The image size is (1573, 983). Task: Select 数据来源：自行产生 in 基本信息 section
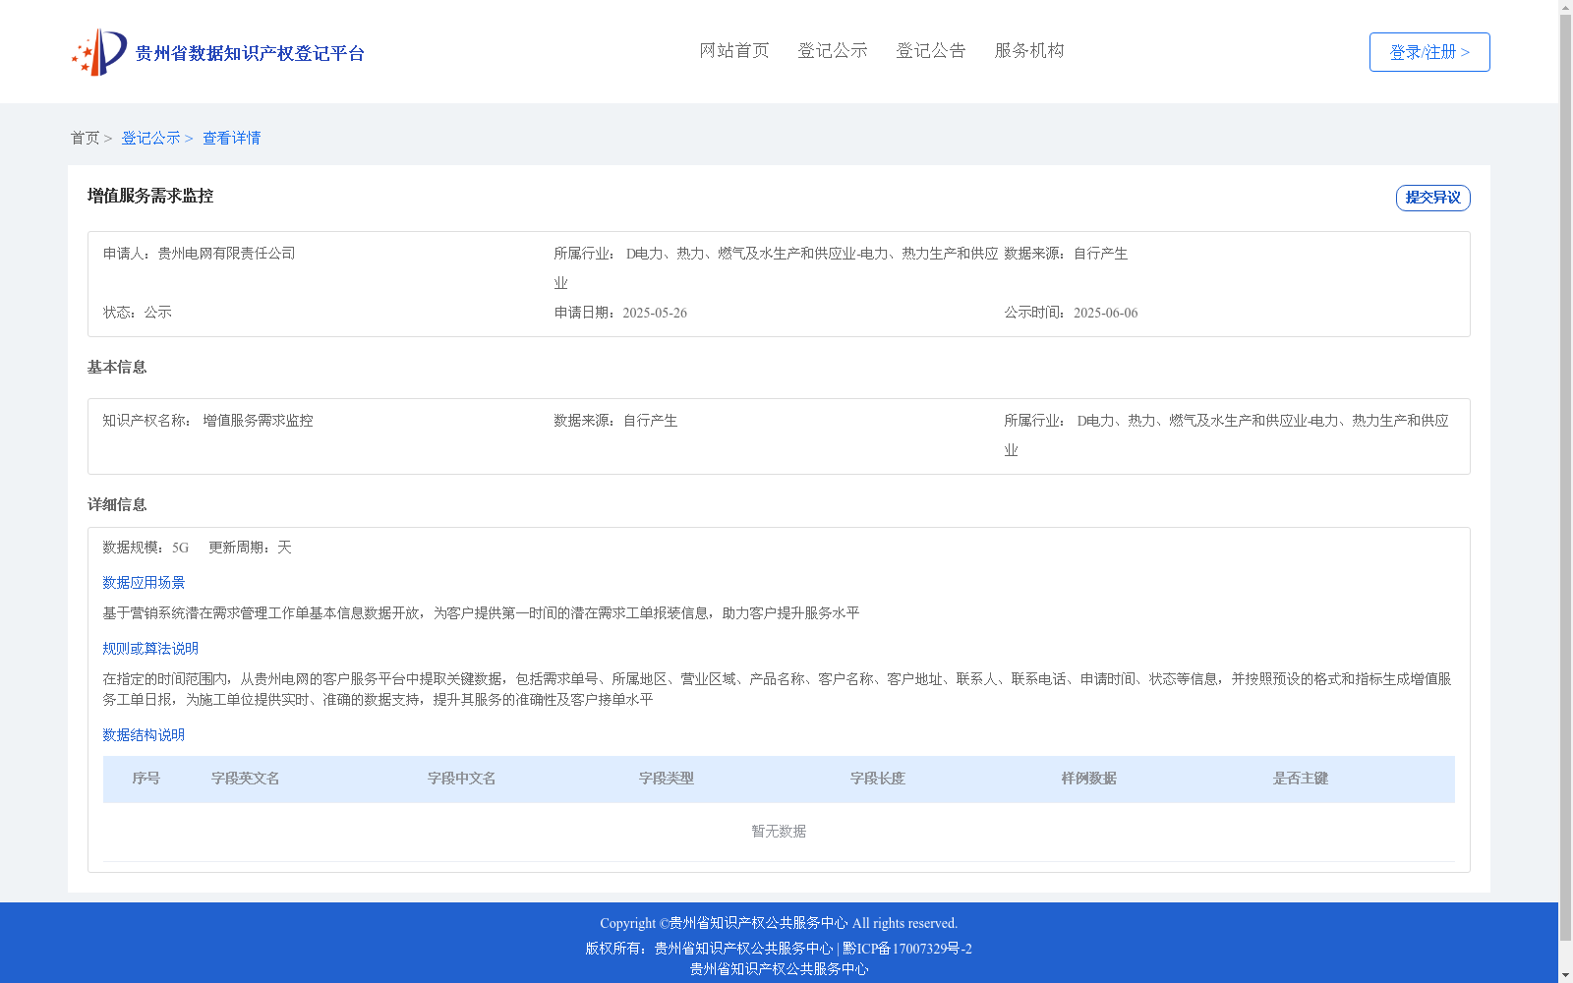615,421
